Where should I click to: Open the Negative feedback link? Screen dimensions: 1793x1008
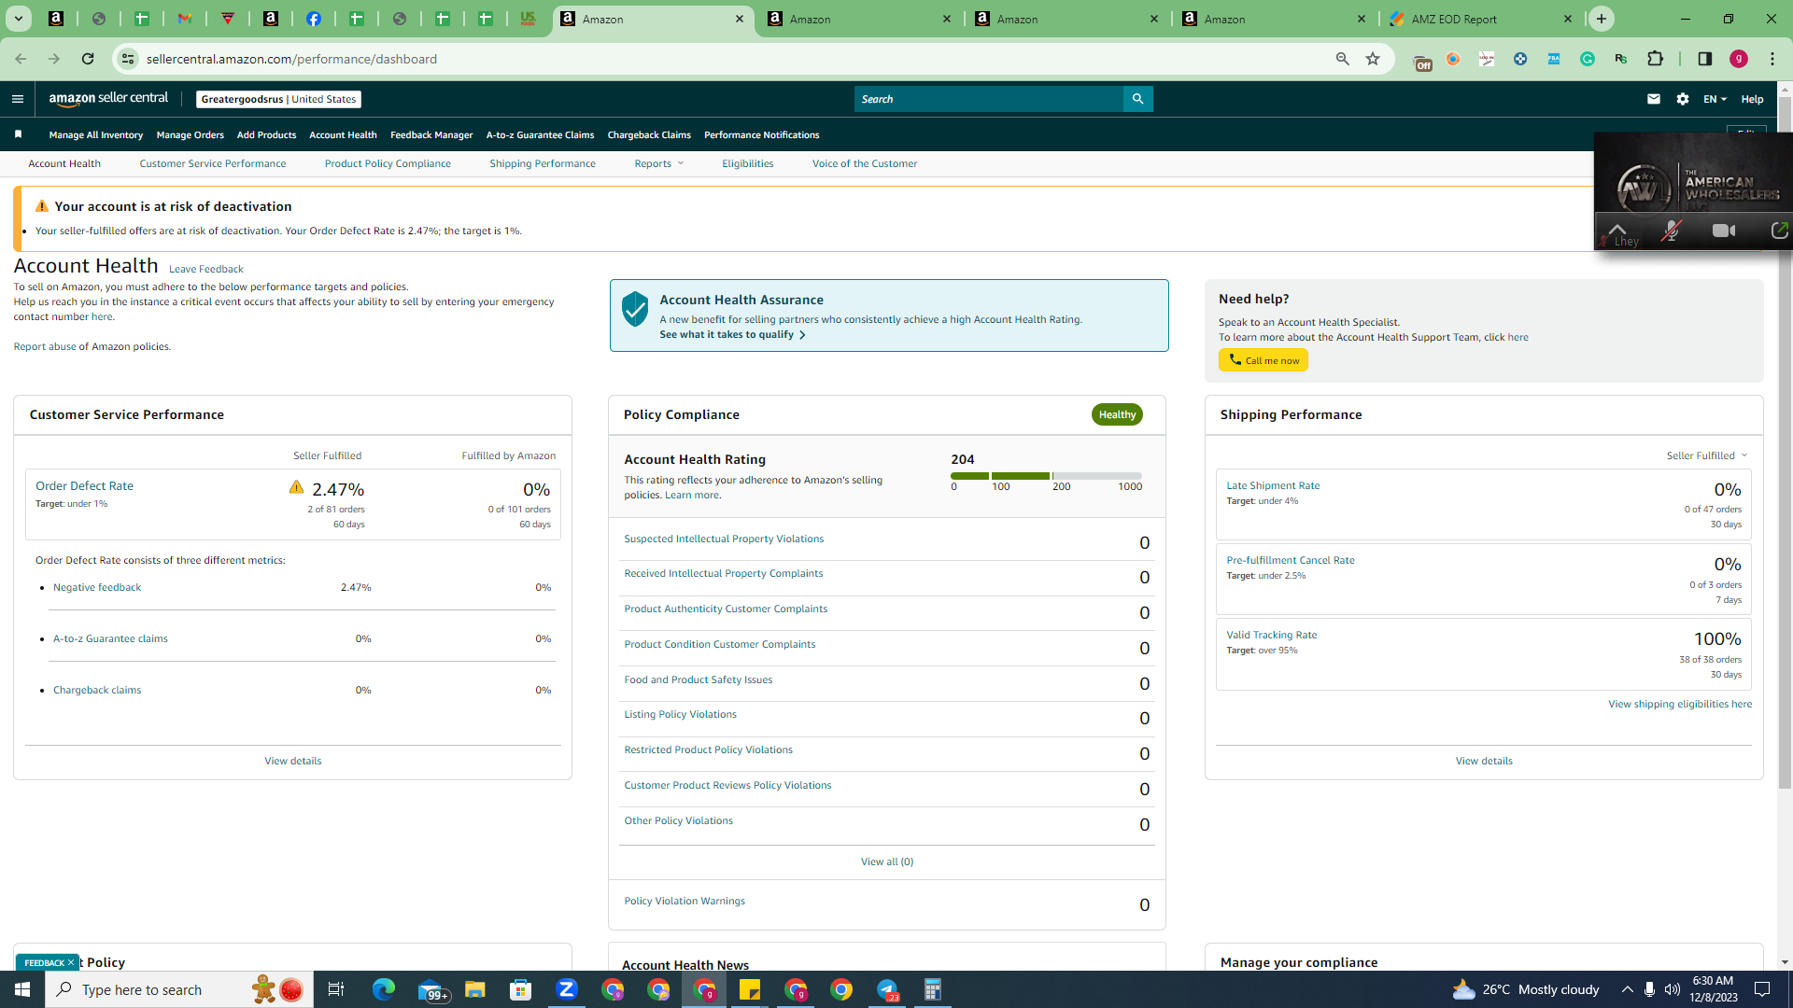pyautogui.click(x=97, y=587)
